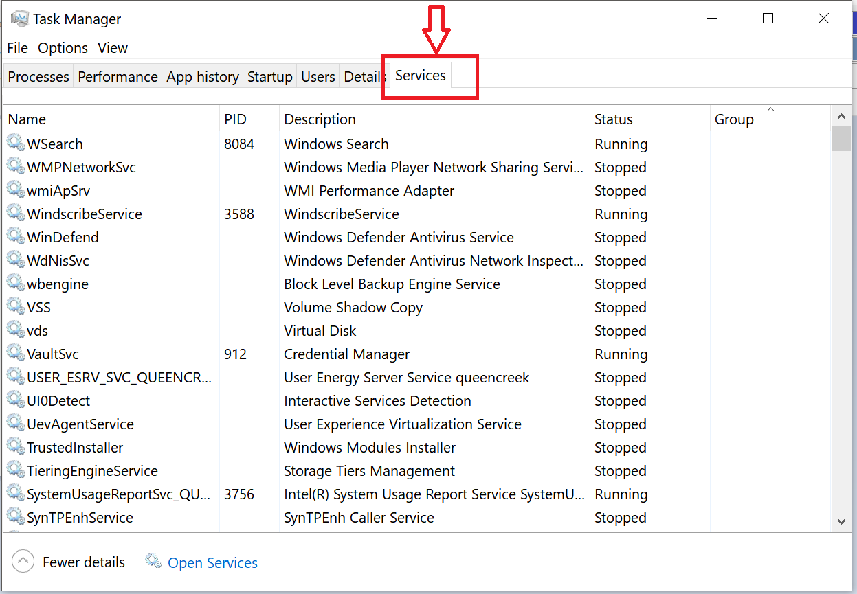The height and width of the screenshot is (594, 857).
Task: Click the scrollbar down arrow
Action: pyautogui.click(x=841, y=521)
